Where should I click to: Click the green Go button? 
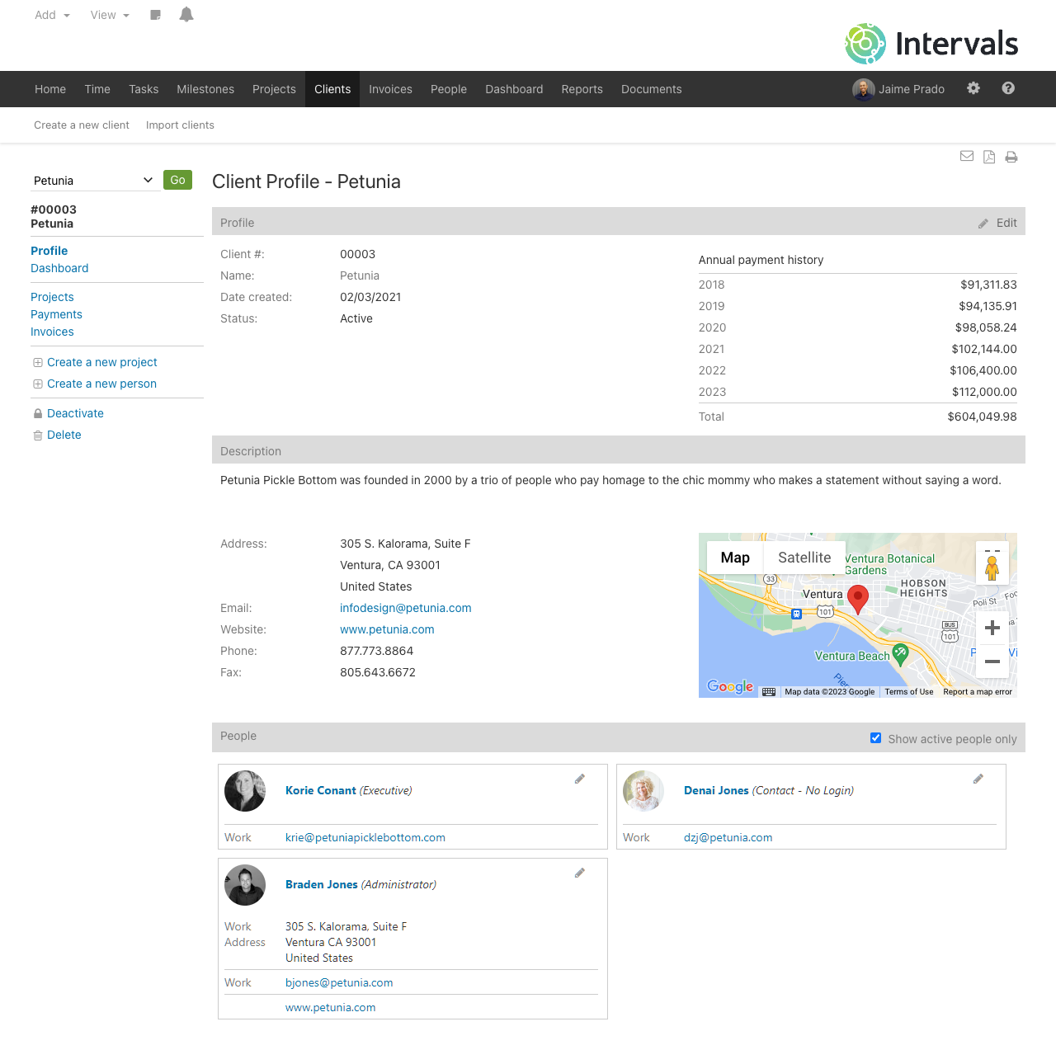(x=177, y=180)
